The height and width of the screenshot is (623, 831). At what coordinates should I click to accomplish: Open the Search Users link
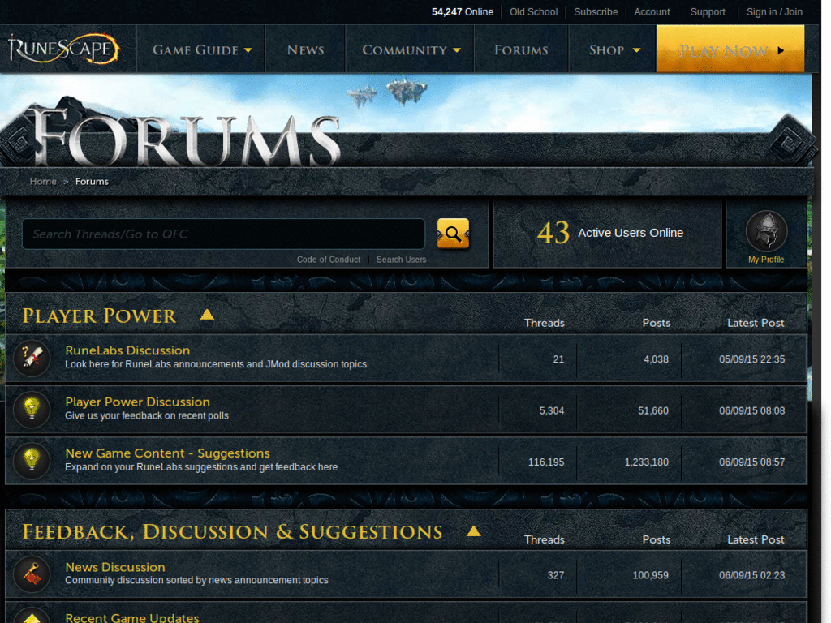401,260
